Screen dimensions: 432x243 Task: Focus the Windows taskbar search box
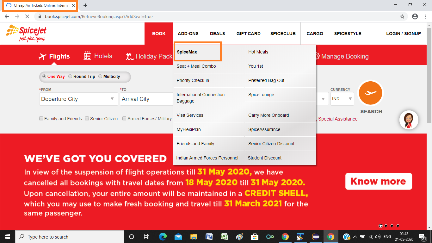[70, 237]
